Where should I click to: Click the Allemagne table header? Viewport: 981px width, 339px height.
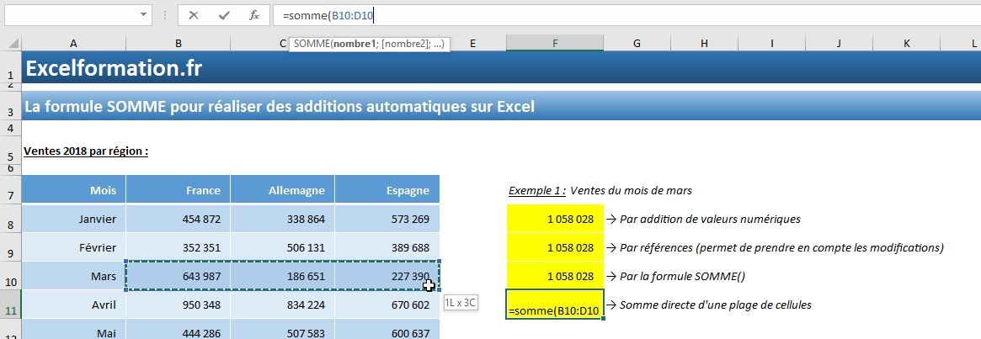point(283,189)
